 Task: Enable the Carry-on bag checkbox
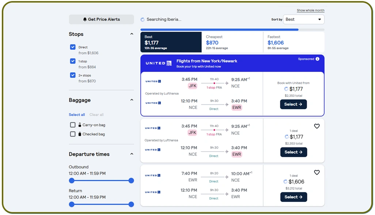(73, 125)
